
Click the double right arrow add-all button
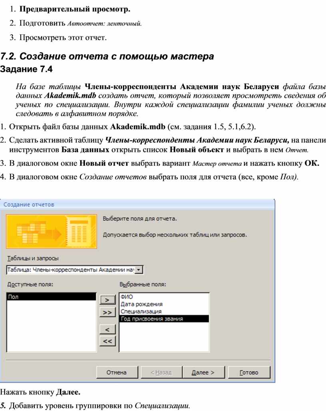pyautogui.click(x=107, y=313)
